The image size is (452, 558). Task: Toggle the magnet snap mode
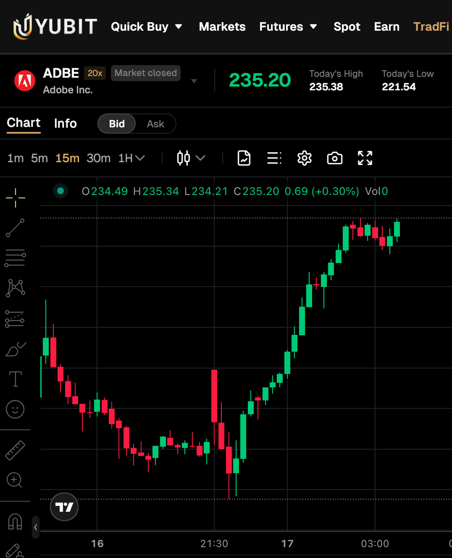coord(15,521)
